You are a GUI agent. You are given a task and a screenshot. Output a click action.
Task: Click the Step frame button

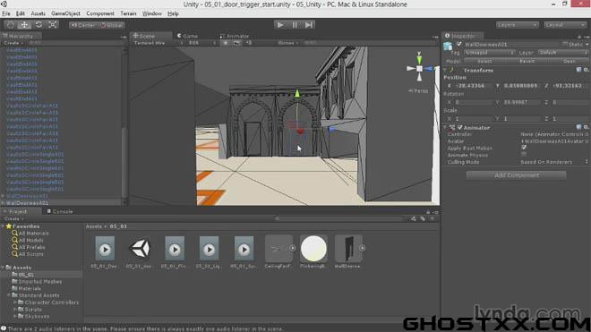[x=309, y=25]
